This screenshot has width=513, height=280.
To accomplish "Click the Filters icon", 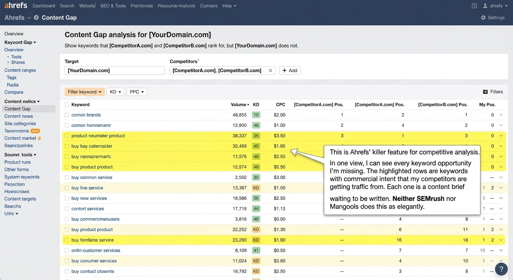I will click(x=485, y=92).
